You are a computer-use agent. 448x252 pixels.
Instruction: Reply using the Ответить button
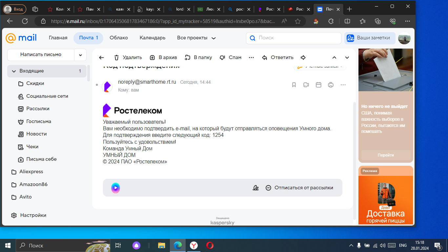click(278, 57)
